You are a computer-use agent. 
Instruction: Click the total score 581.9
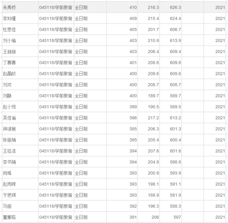tap(175, 195)
